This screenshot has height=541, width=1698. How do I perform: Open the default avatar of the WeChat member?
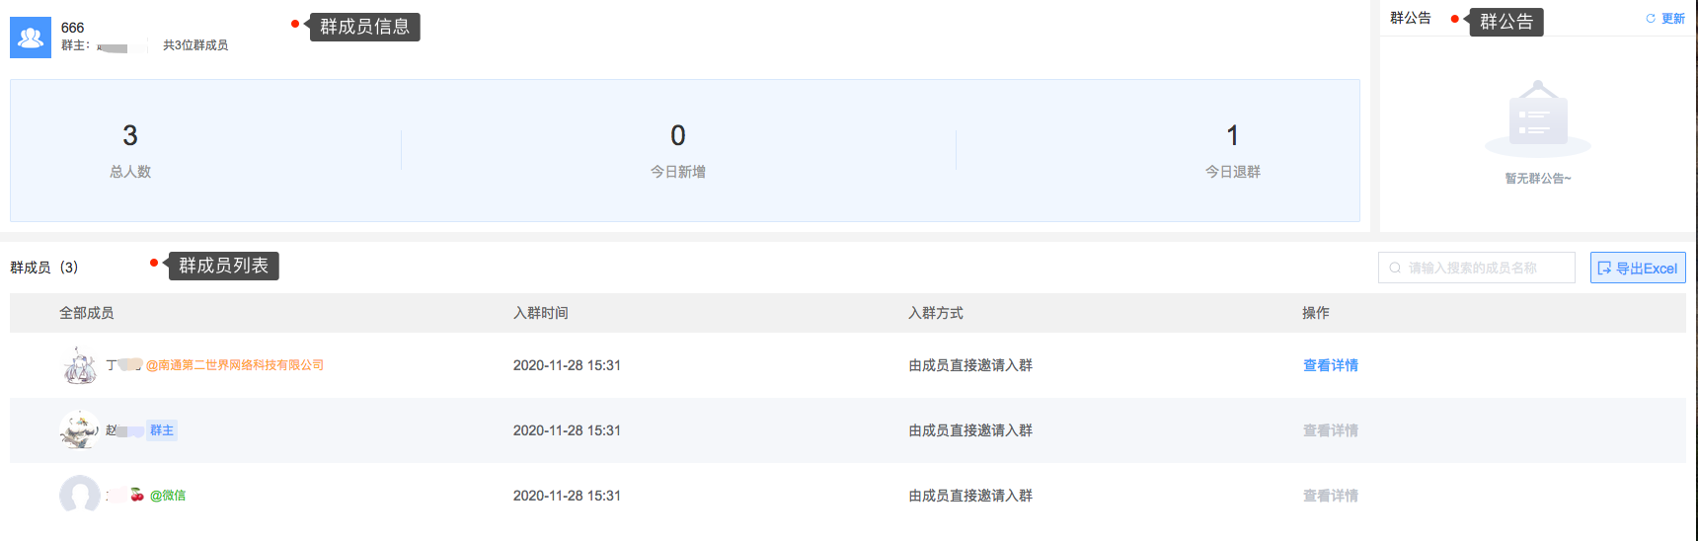point(79,495)
